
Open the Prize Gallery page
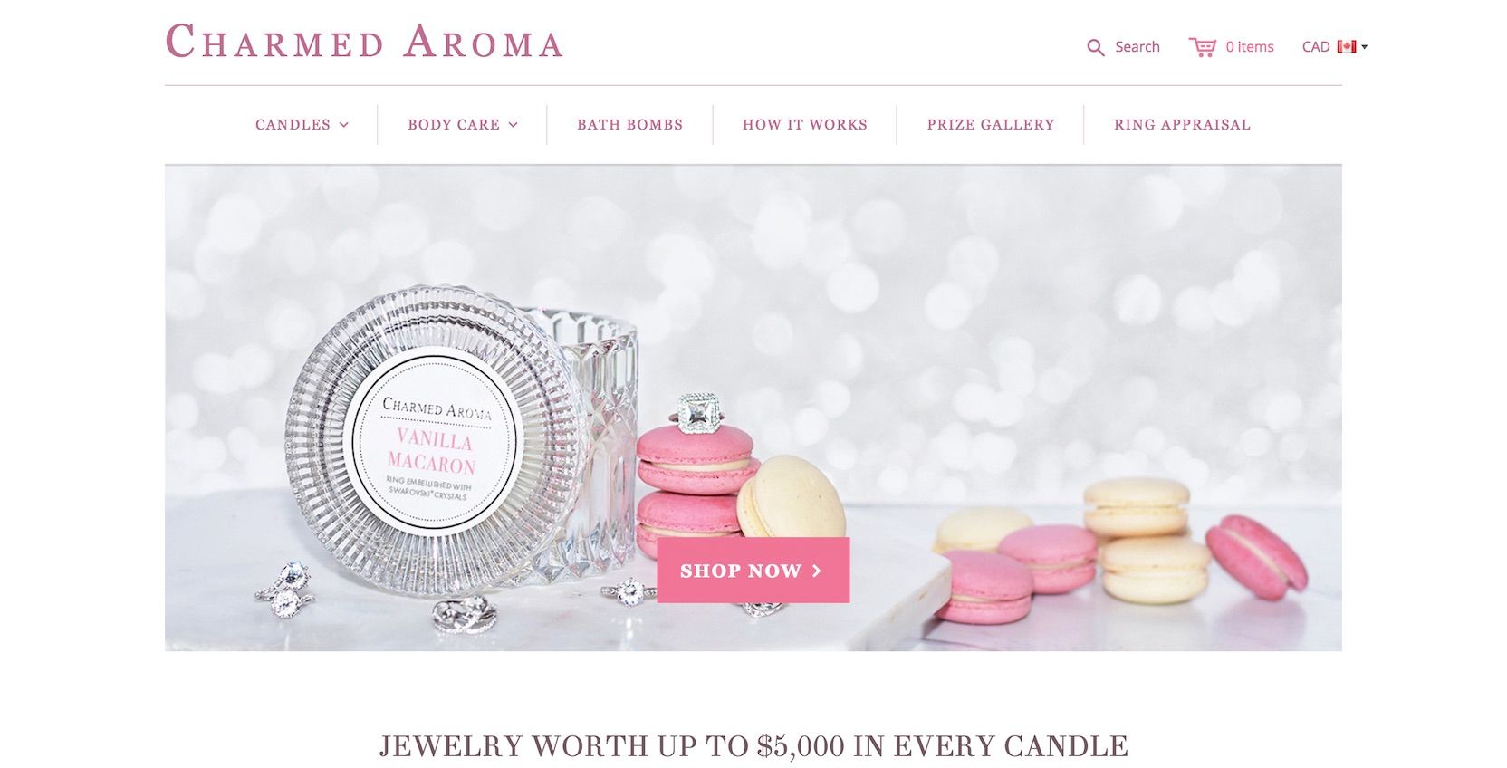pos(991,125)
